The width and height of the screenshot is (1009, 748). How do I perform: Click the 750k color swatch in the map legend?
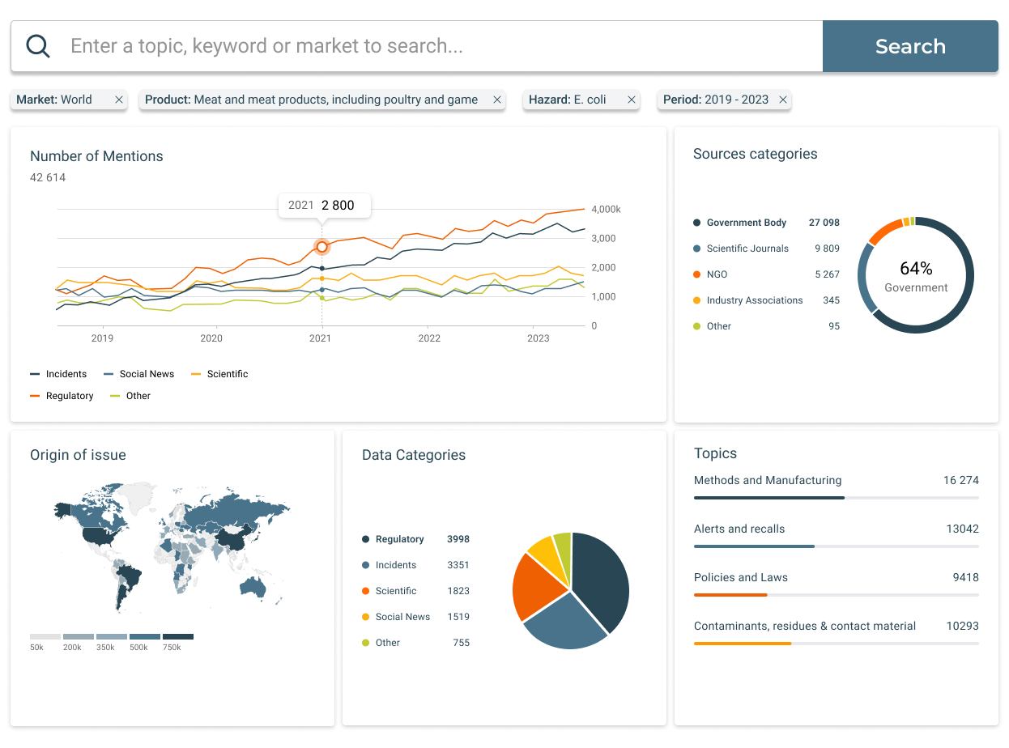178,636
